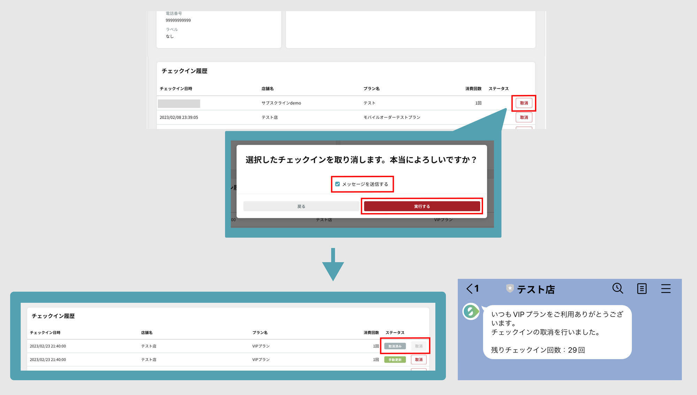Click the shield badge beside テスト店 title
Viewport: 697px width, 395px height.
tap(510, 289)
